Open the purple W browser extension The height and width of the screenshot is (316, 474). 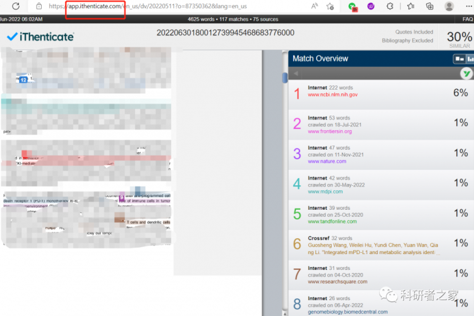370,6
